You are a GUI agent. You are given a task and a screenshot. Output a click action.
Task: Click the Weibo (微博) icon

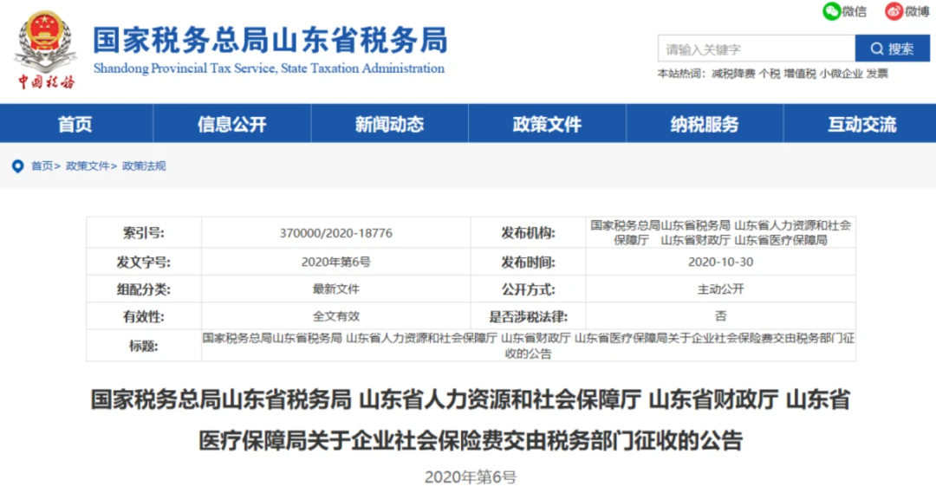click(894, 11)
